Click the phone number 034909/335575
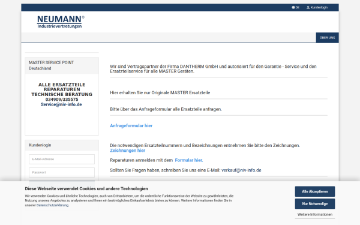 coord(62,100)
